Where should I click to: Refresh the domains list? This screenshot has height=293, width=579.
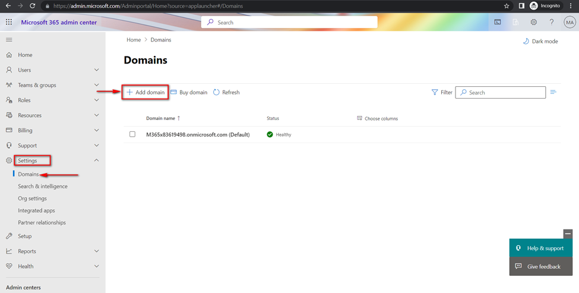coord(226,92)
